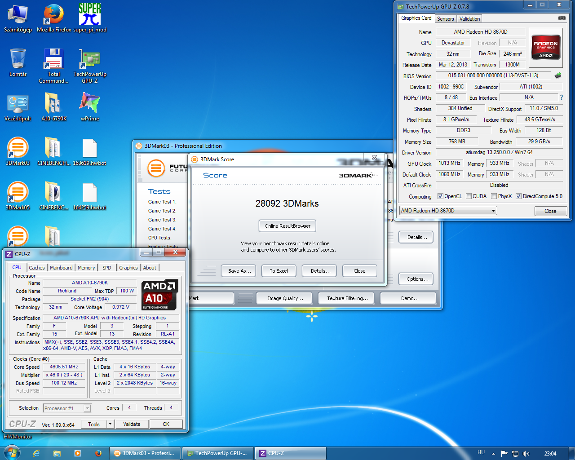Click the CPU-Z Validate button

coord(132,424)
